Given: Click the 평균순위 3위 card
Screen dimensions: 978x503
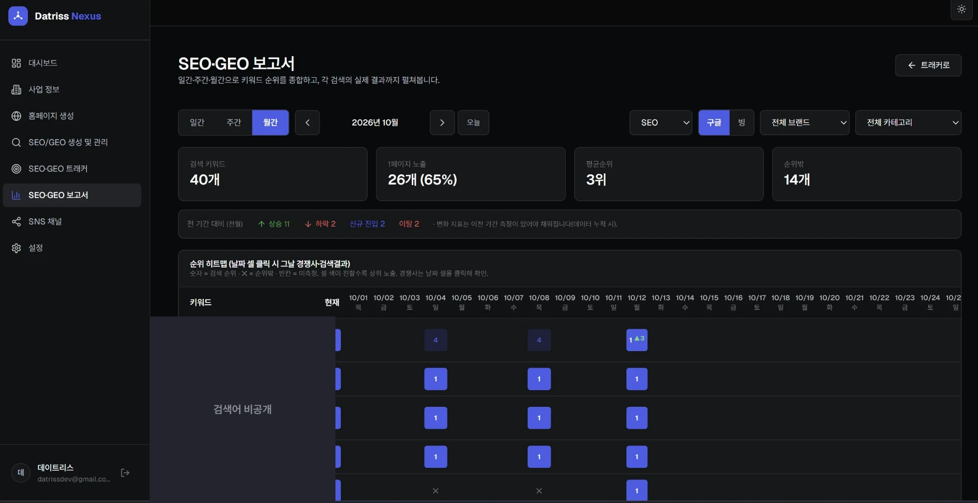Looking at the screenshot, I should [668, 174].
